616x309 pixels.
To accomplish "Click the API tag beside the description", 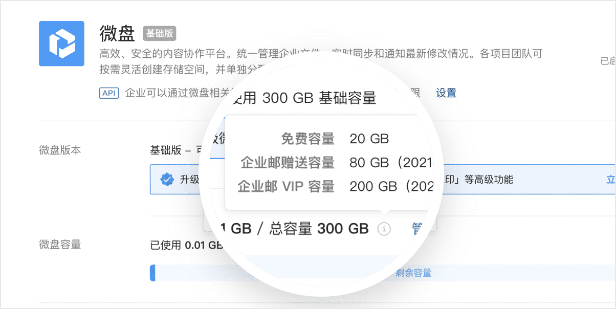I will point(108,94).
